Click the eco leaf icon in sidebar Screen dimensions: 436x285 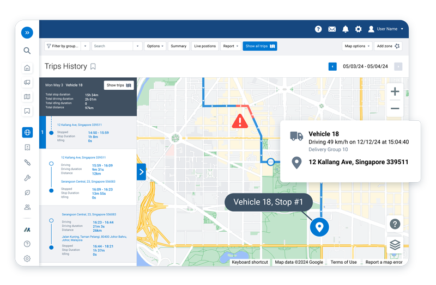click(27, 193)
